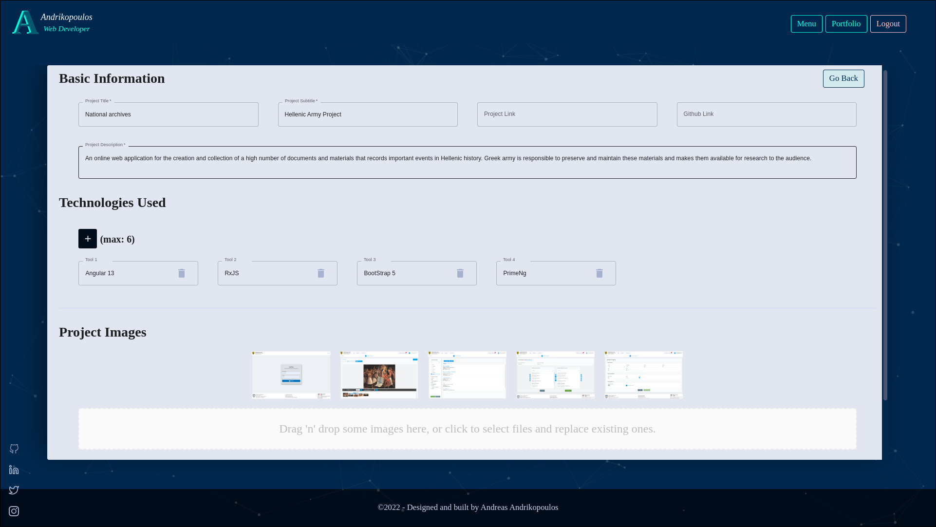936x527 pixels.
Task: Focus the Github Link input field
Action: (766, 114)
